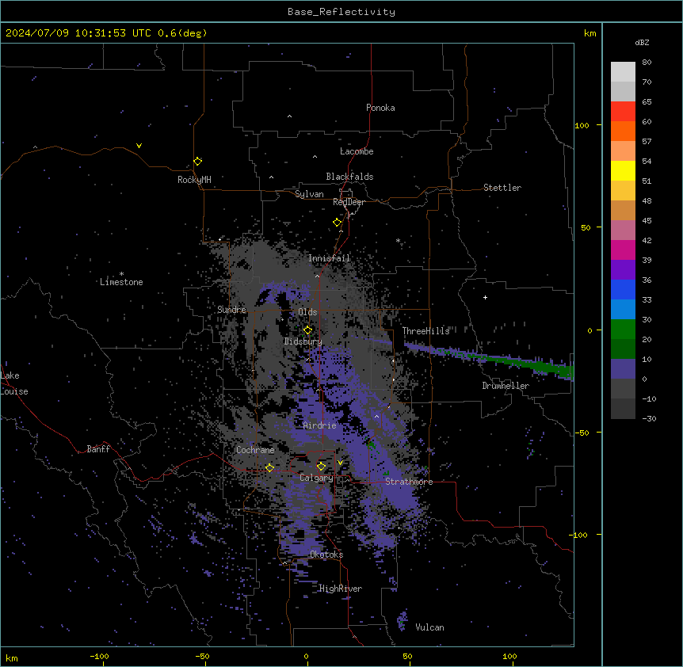
Task: Click the -50 tick on right vertical axis
Action: (x=582, y=433)
